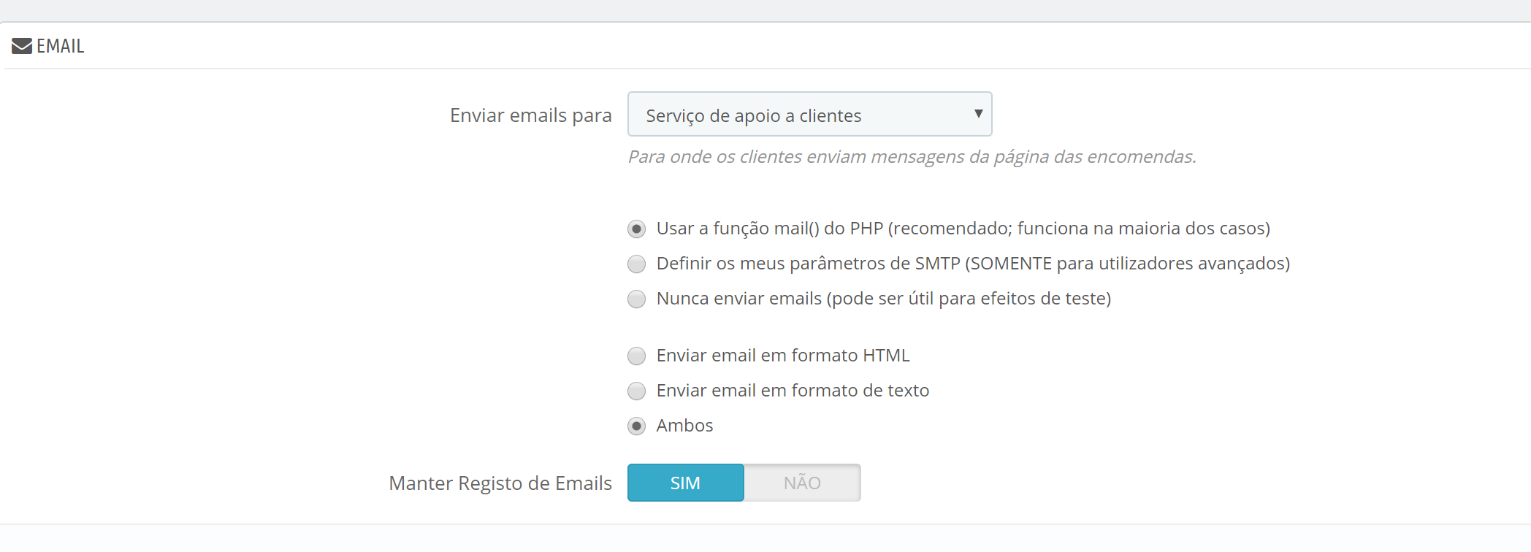
Task: Choose the HTML format email radio button
Action: pos(637,356)
